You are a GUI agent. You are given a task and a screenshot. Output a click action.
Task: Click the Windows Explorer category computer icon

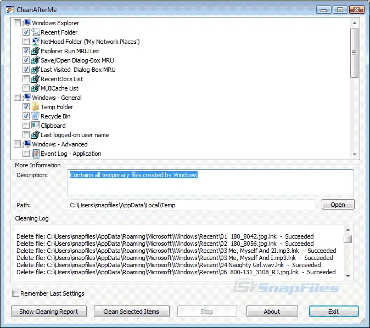click(x=26, y=23)
